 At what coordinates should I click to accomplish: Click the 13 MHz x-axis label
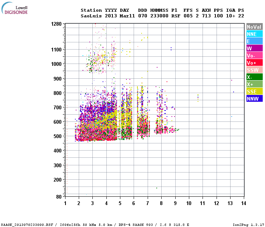230,203
